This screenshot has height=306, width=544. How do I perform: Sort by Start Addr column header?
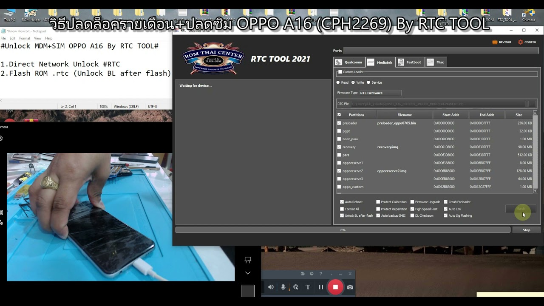click(x=450, y=115)
